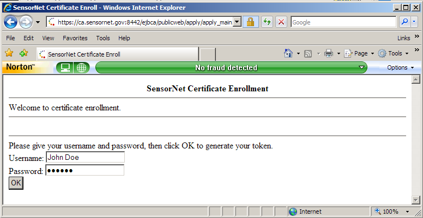
Task: Click the Add to Favorites icon
Action: 24,53
